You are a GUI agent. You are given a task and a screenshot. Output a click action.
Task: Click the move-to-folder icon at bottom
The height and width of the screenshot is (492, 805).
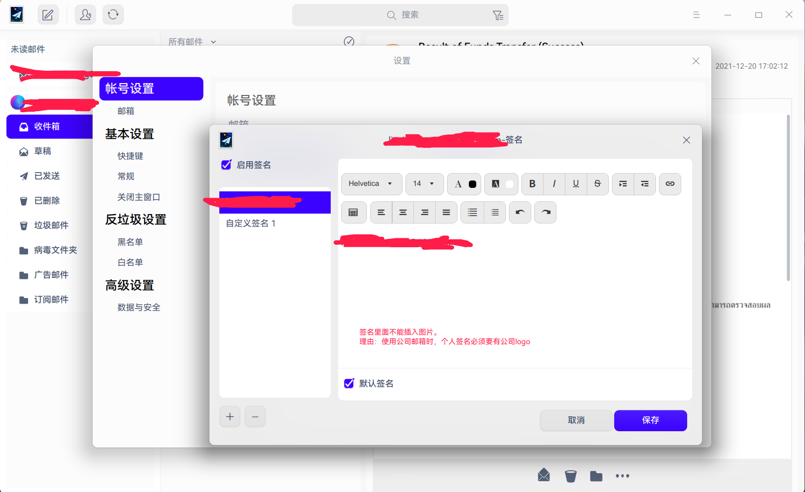coord(596,476)
